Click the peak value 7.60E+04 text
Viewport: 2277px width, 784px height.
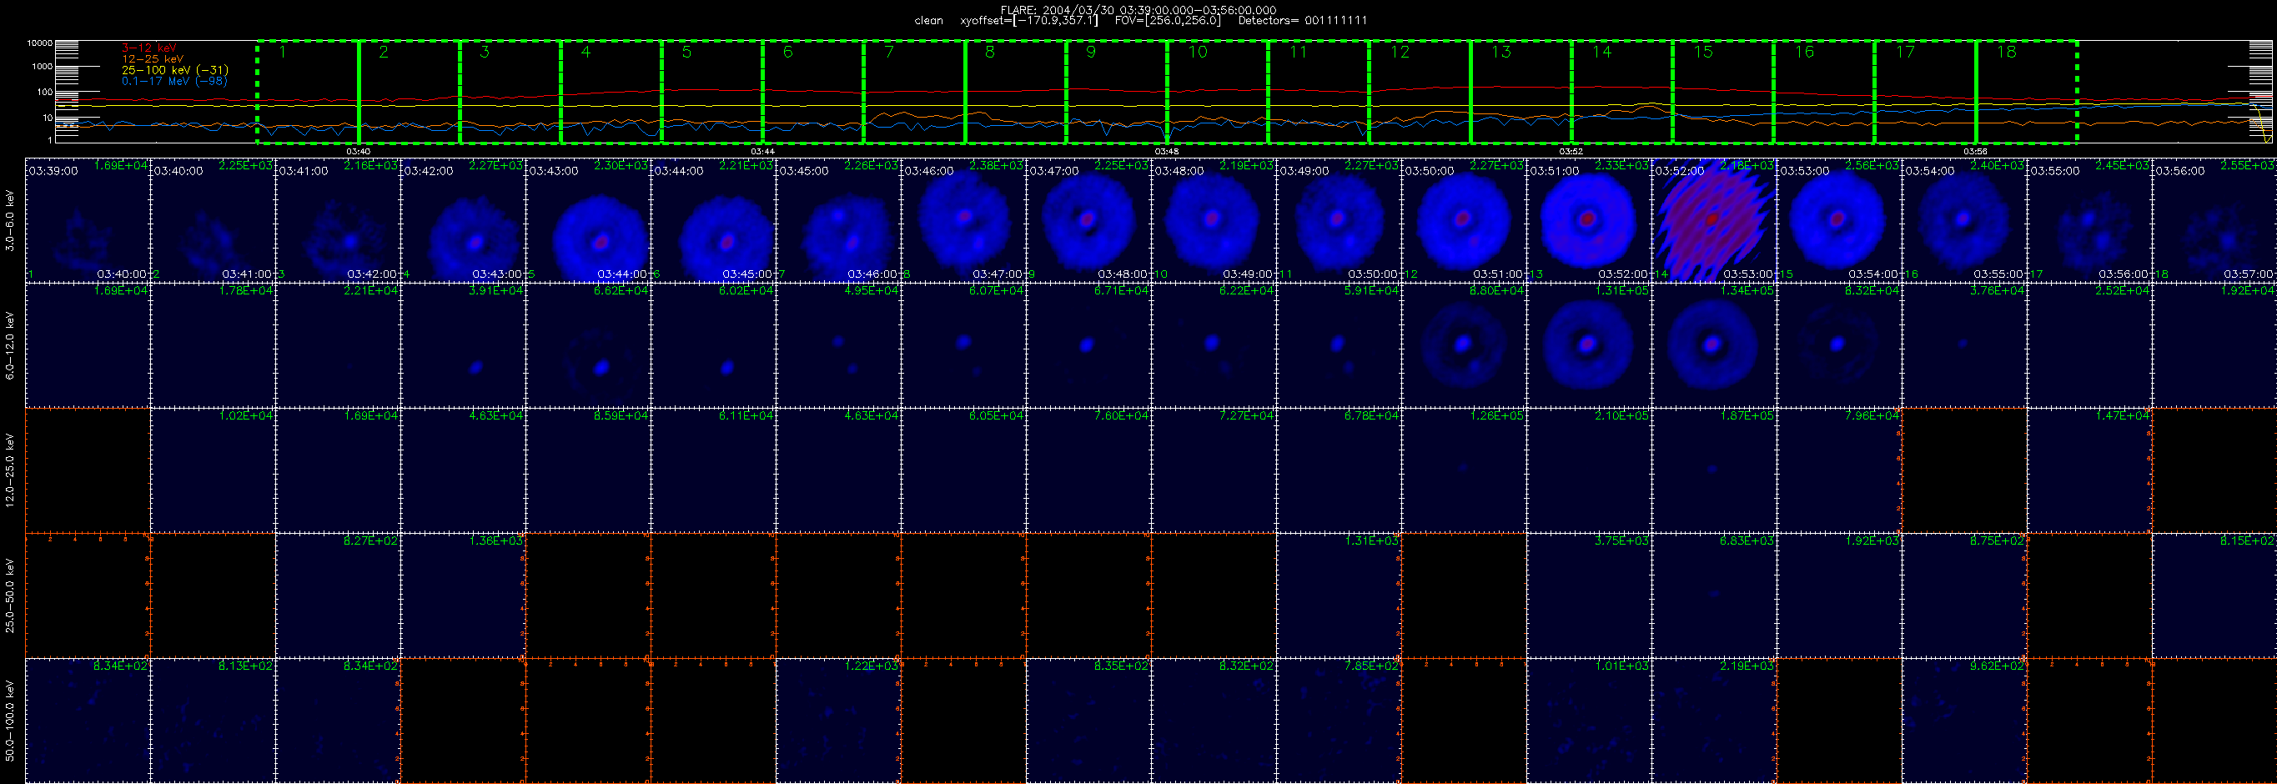pyautogui.click(x=1121, y=415)
